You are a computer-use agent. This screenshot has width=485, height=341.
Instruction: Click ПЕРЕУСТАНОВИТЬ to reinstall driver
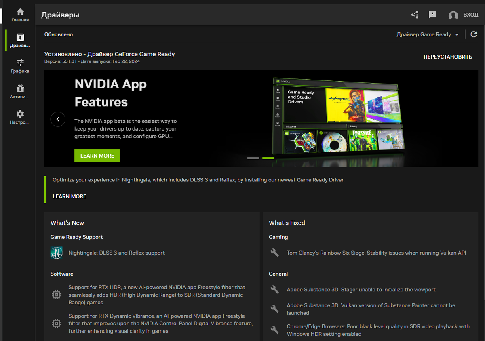point(448,57)
